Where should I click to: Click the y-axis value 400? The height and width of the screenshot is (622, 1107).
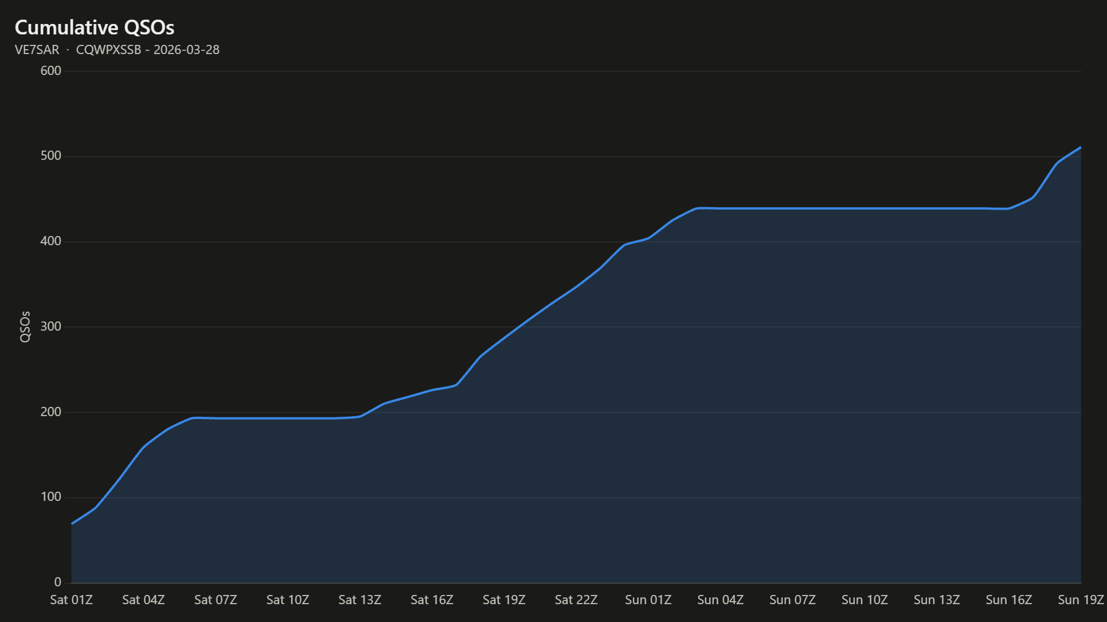(51, 242)
